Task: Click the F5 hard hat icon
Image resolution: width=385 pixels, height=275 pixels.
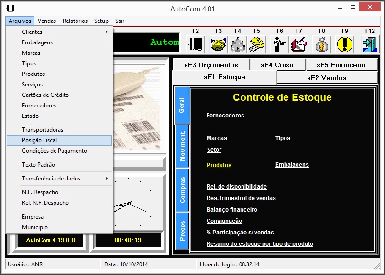Action: [x=257, y=44]
